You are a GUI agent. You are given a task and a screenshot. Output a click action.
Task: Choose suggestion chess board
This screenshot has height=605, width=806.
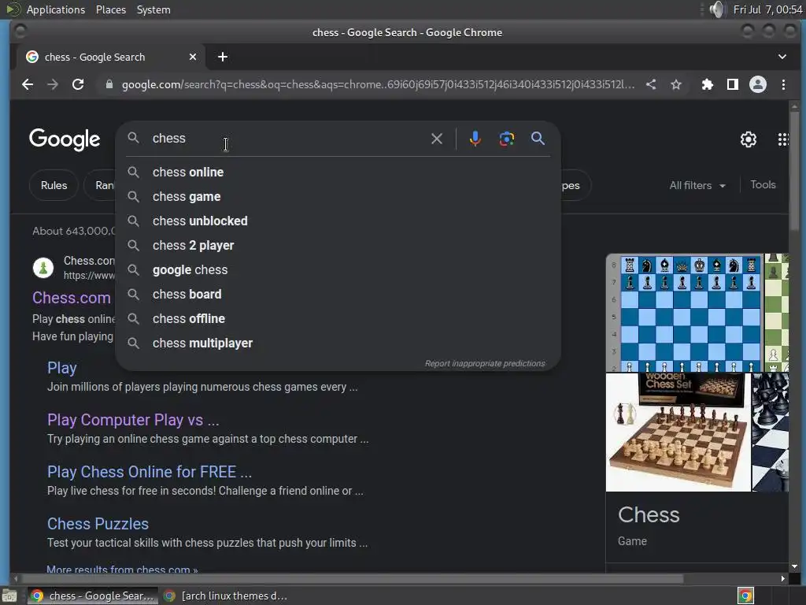[x=338, y=295]
